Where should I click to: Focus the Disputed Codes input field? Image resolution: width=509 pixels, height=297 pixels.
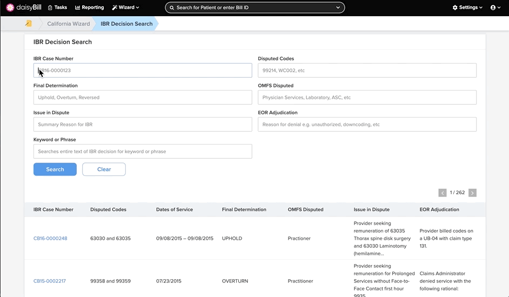(x=367, y=70)
